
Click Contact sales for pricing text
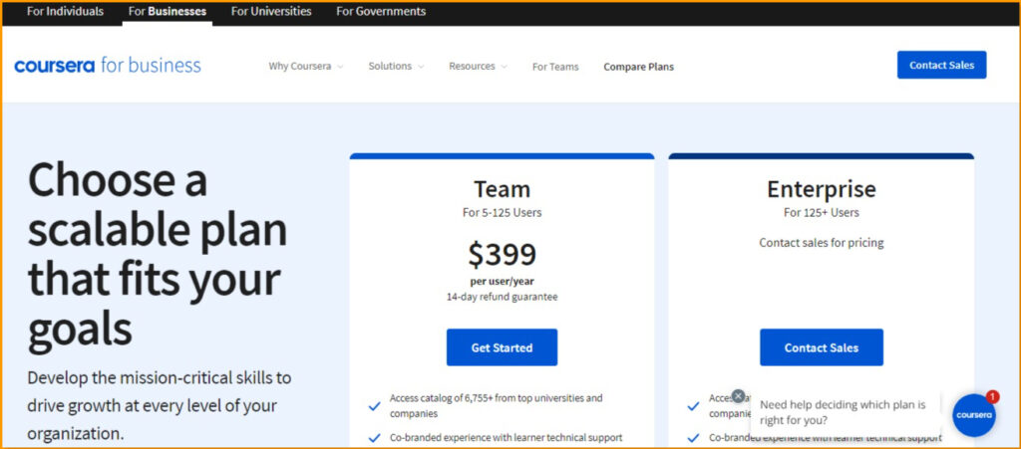pos(822,242)
